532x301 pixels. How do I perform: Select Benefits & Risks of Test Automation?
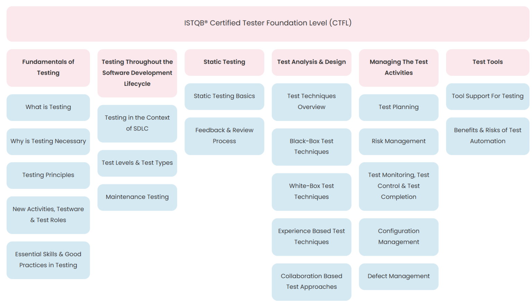[487, 136]
